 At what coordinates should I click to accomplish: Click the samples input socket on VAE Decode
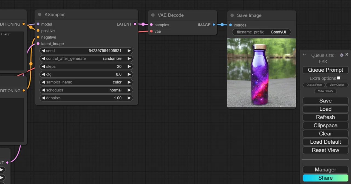(x=151, y=25)
